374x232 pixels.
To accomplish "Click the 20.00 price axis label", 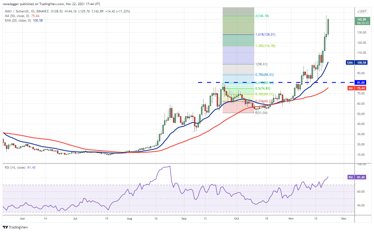I will (x=360, y=144).
